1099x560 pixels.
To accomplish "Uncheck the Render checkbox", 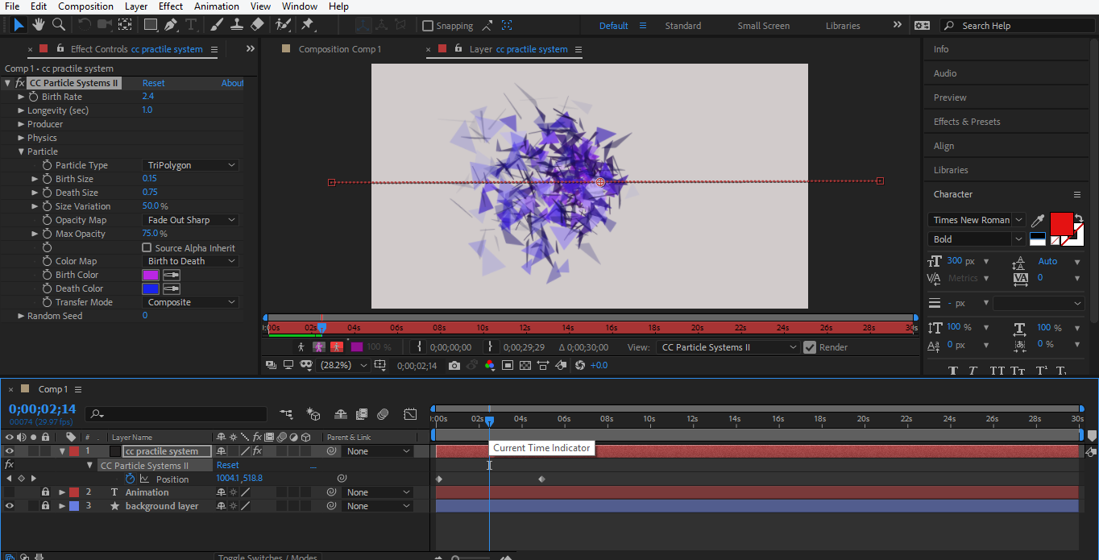I will [x=810, y=347].
